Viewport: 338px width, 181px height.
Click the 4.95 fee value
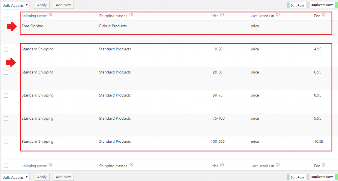point(318,49)
